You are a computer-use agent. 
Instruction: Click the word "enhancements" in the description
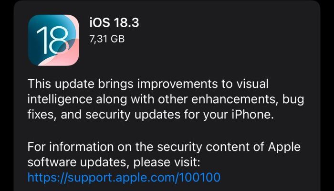pyautogui.click(x=235, y=99)
